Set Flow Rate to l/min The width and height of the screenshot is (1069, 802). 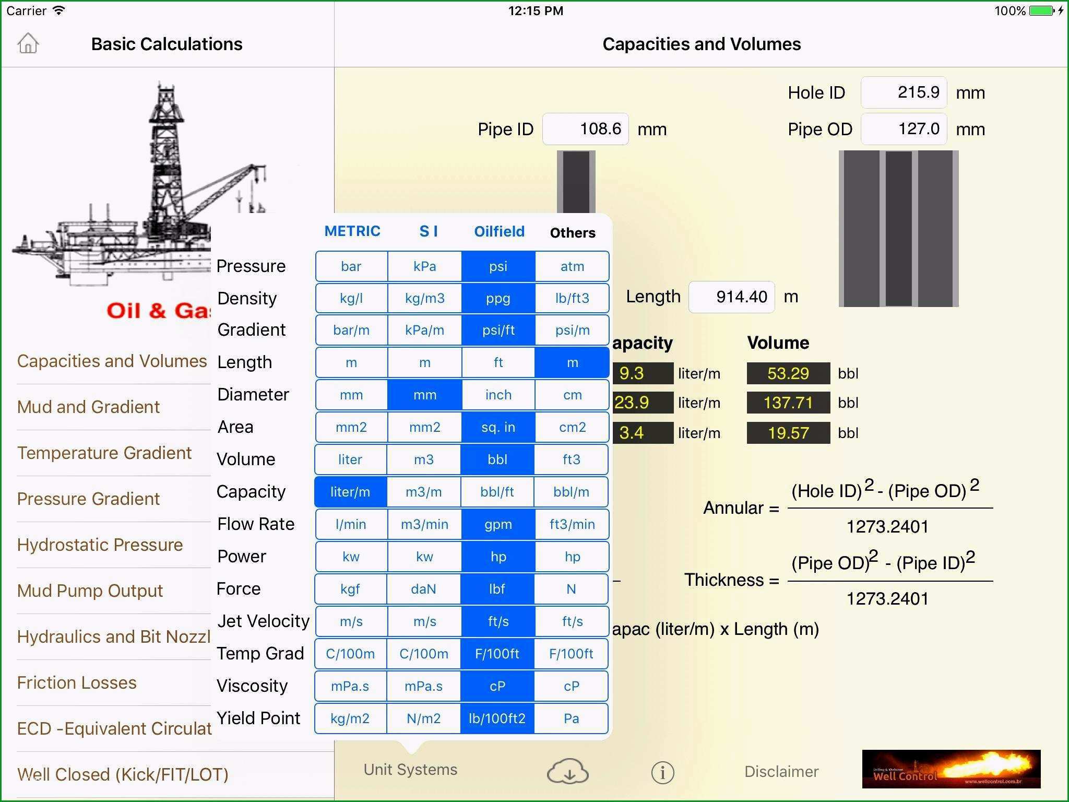(x=351, y=525)
